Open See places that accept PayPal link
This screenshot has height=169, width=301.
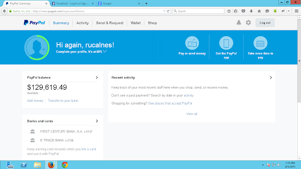pos(170,103)
